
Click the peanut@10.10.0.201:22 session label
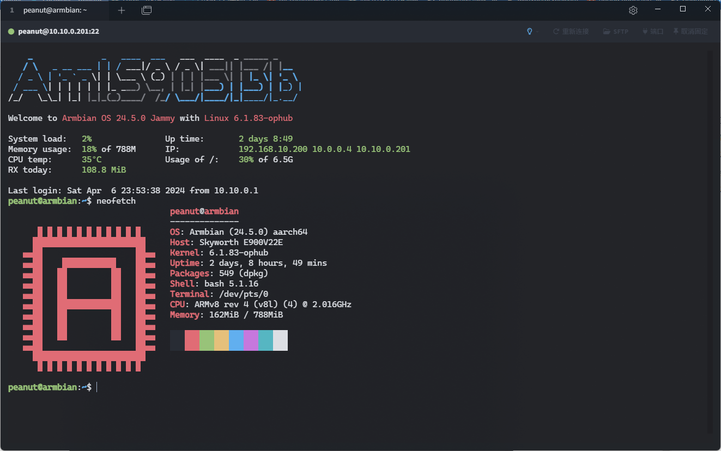58,32
